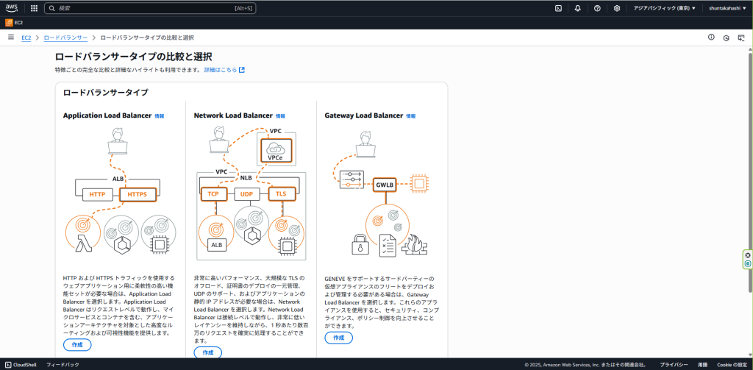Viewport: 753px width, 370px height.
Task: Open 用語 footer link
Action: point(702,365)
